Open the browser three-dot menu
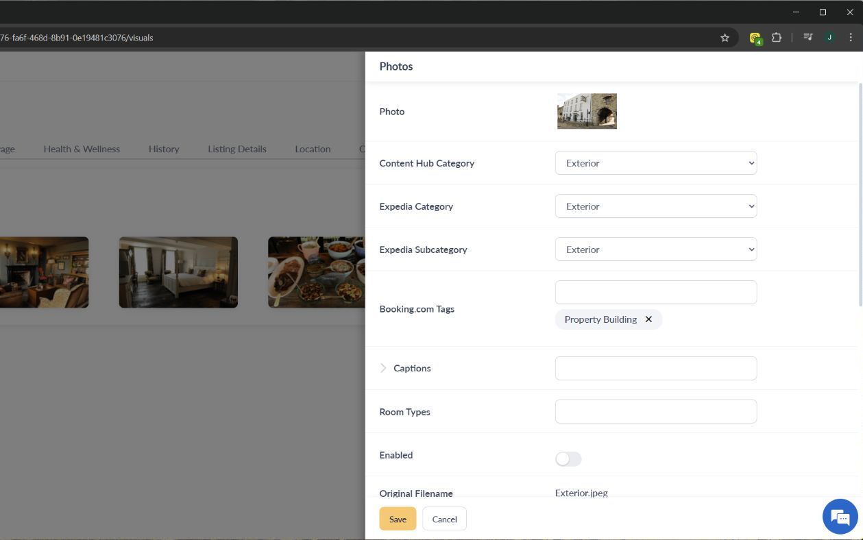 (x=851, y=38)
